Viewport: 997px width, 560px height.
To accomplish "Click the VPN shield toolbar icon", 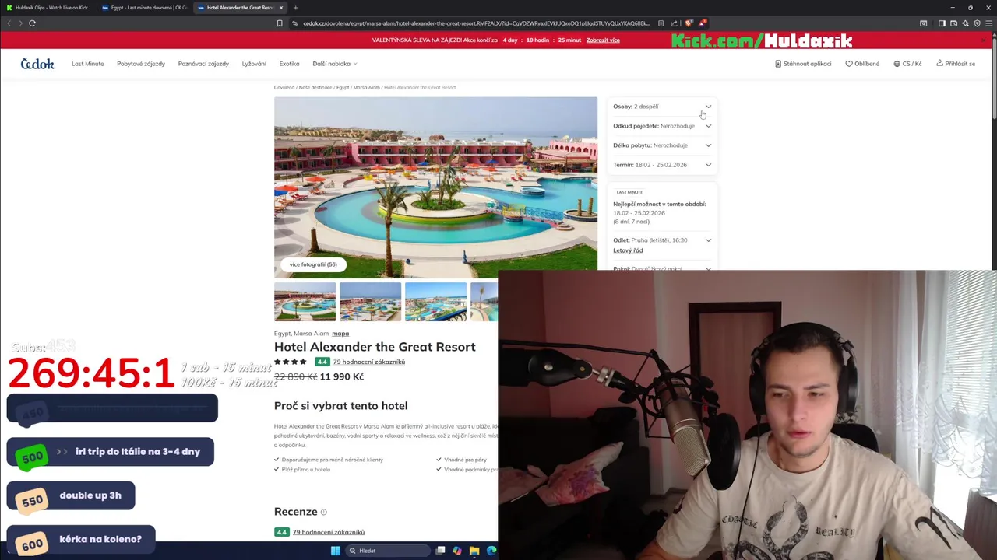I will point(977,23).
